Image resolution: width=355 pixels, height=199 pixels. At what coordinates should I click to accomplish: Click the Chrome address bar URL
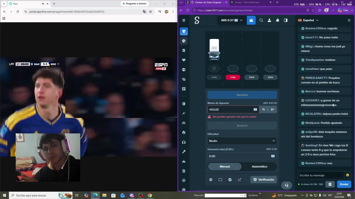pos(67,12)
